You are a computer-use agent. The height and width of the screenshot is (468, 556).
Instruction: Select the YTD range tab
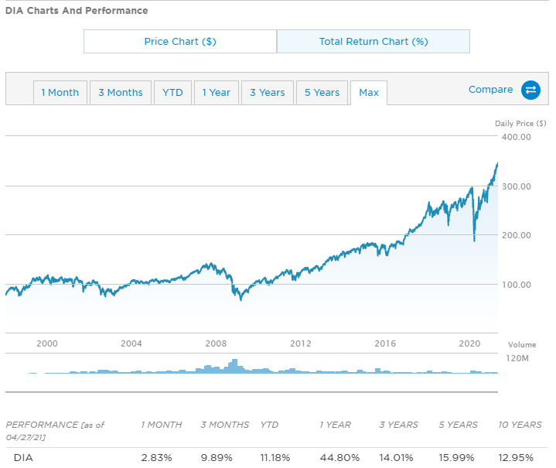[x=172, y=93]
